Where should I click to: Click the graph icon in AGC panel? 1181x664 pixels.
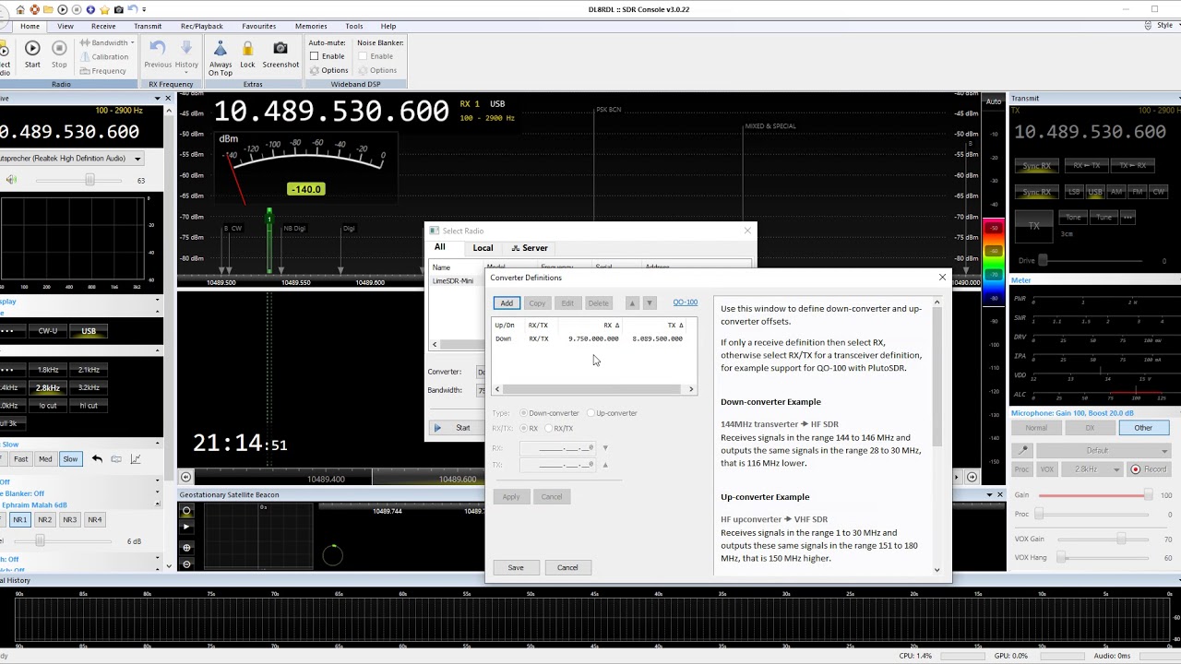136,459
